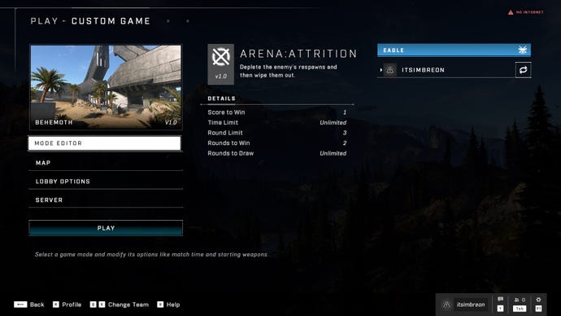Select the Map menu entry
561x316 pixels.
click(x=106, y=163)
